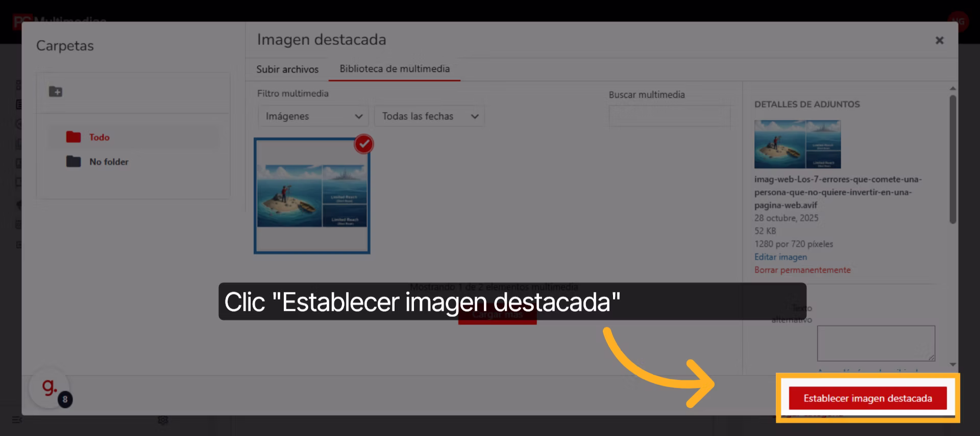Deselect the image via its red checkmark
This screenshot has width=980, height=436.
[364, 144]
